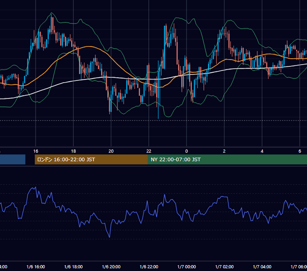This screenshot has height=271, width=307.
Task: Click the 1/7 02:00 oscillator time label
Action: coord(224,266)
